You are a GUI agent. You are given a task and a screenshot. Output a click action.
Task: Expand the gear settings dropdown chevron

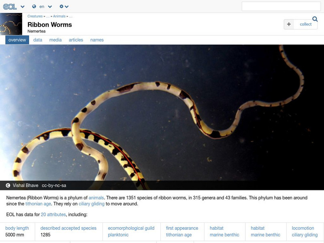66,6
